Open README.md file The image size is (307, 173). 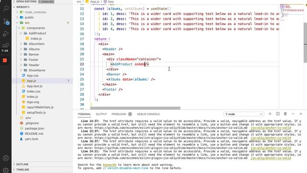tap(34, 134)
